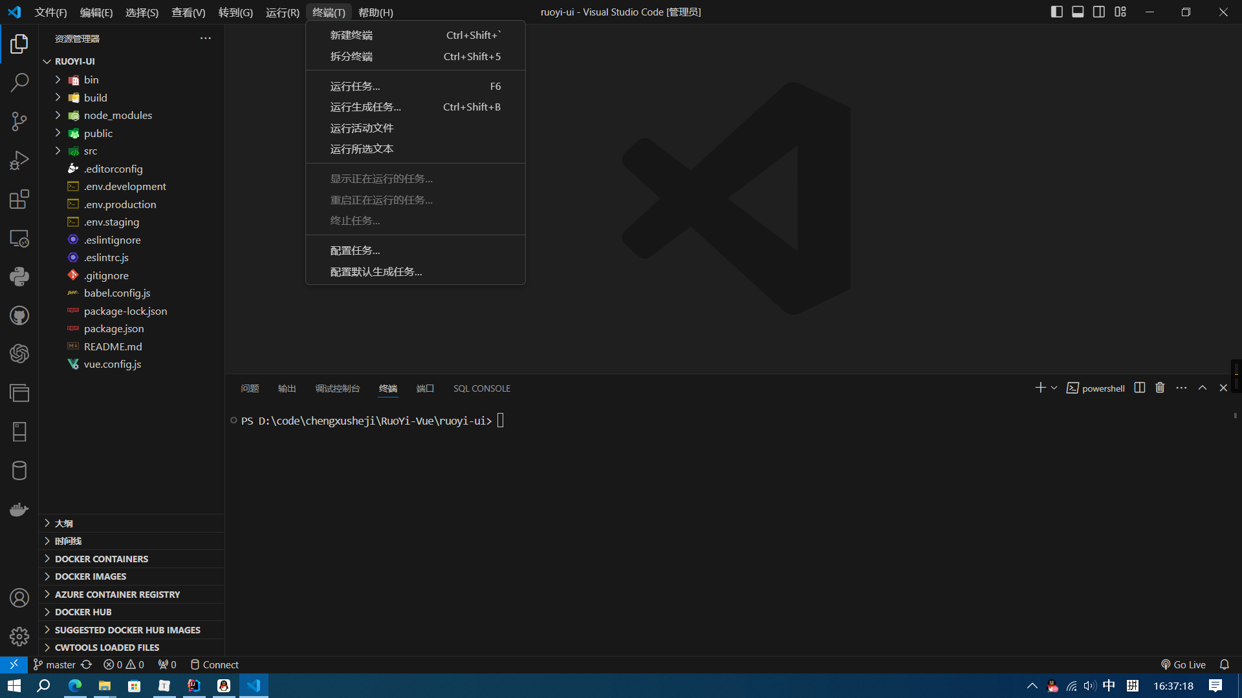Screen dimensions: 1242x698
Task: Open the Source Control view
Action: coord(19,122)
